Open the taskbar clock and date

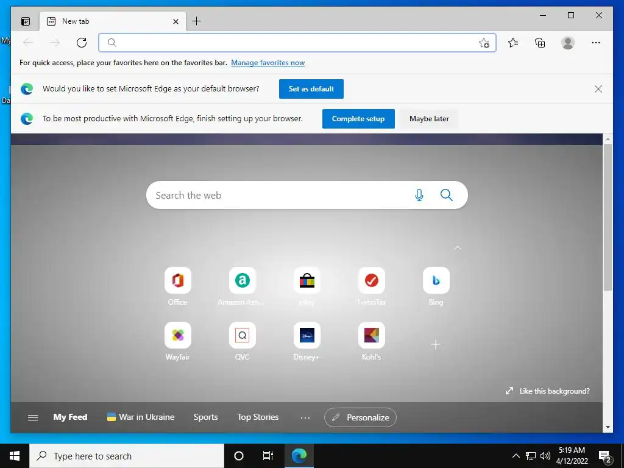coord(572,456)
